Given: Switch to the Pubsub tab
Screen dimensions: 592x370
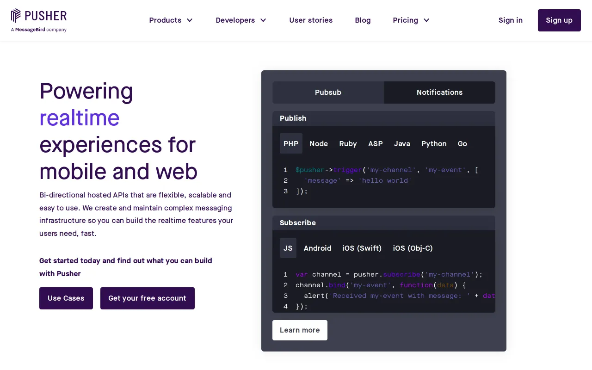Looking at the screenshot, I should click(x=328, y=92).
